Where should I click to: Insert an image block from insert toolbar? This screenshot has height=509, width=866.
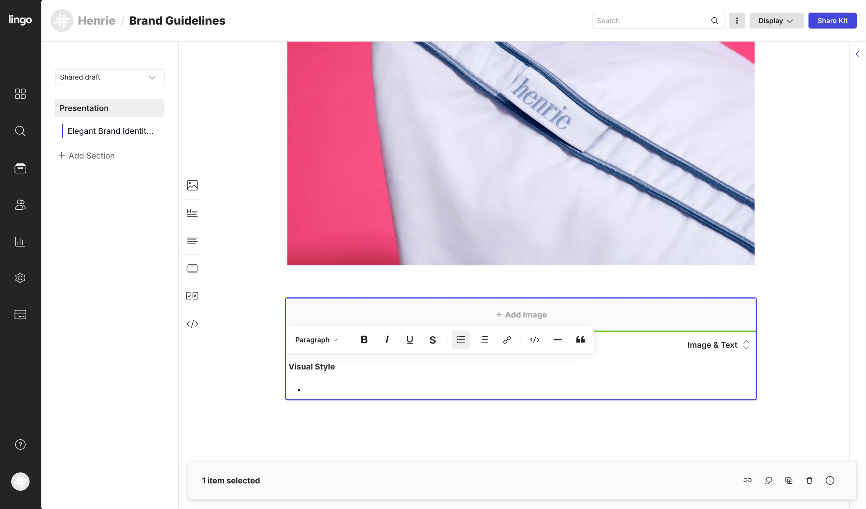[x=192, y=185]
